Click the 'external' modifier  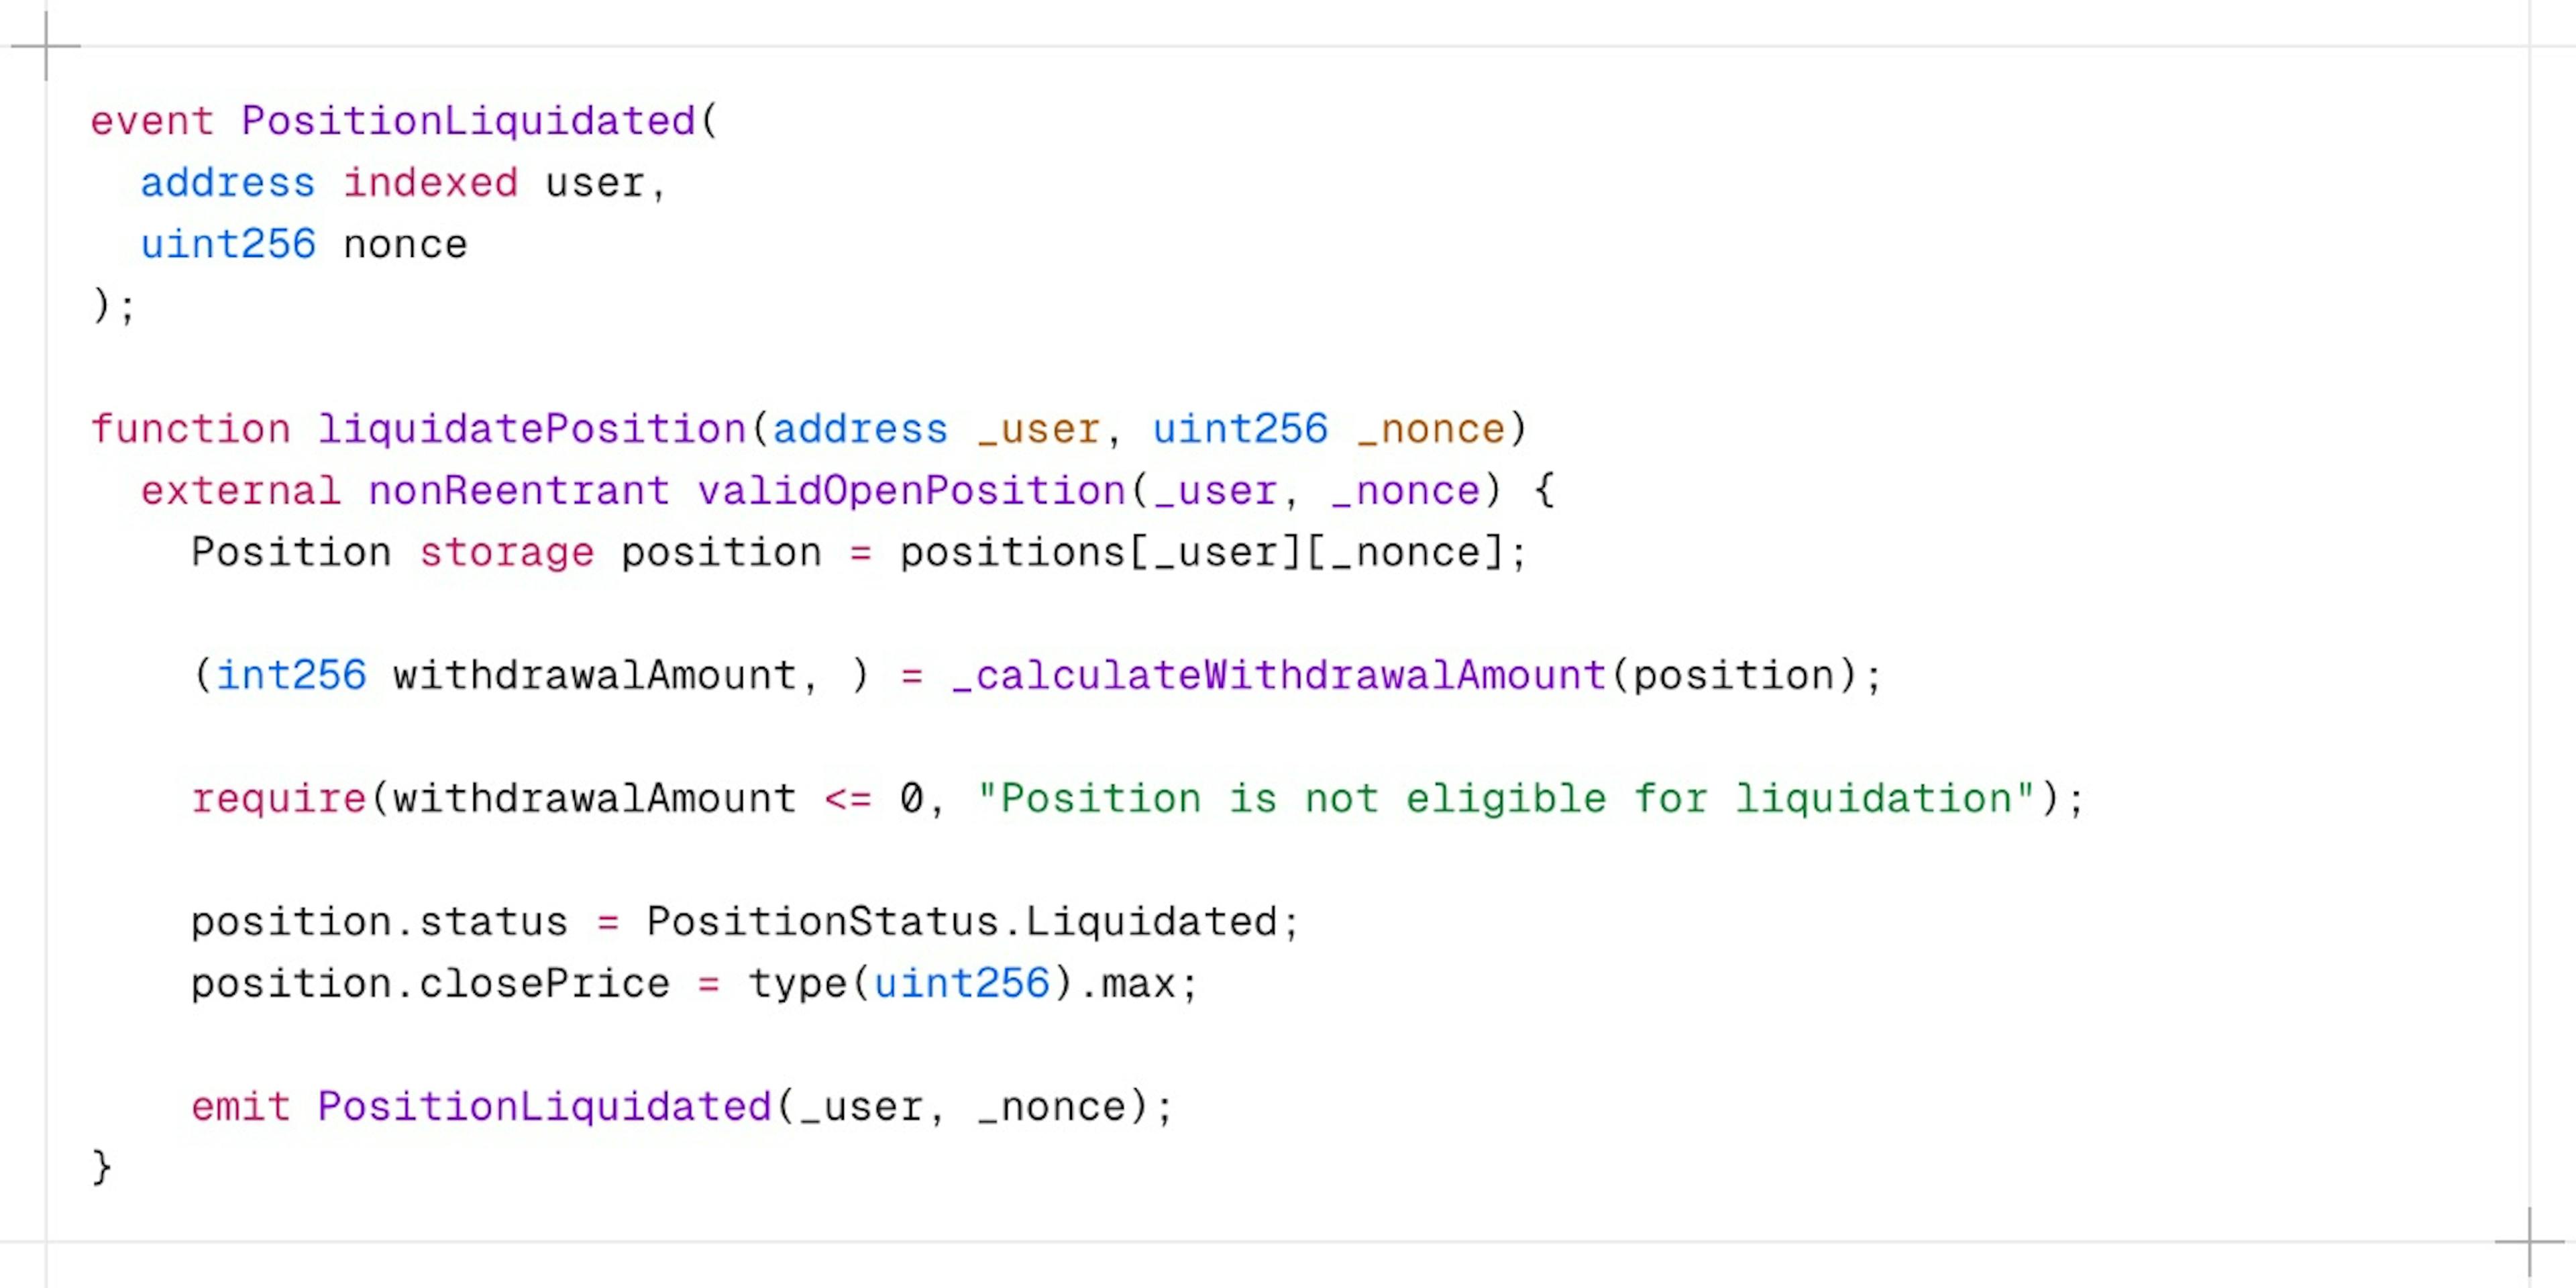(x=241, y=491)
